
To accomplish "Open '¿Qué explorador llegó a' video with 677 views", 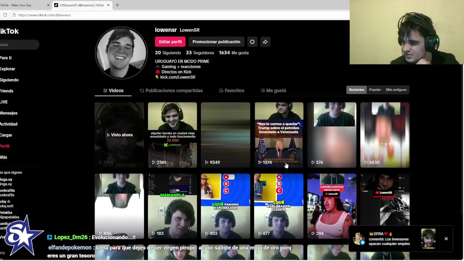I will (x=279, y=206).
